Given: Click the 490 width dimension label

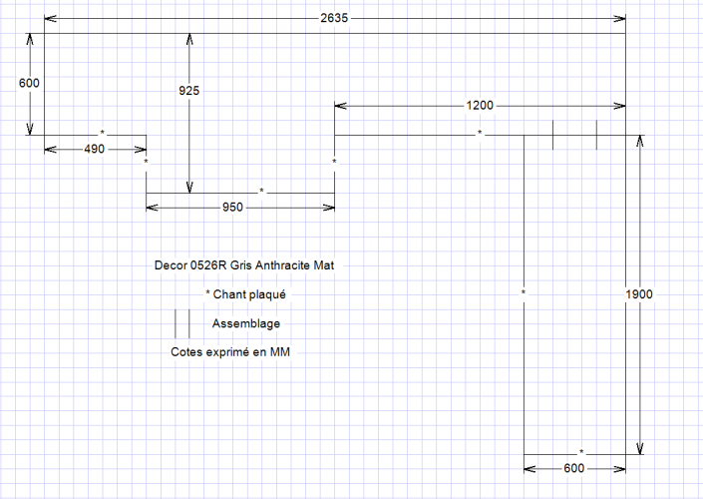Looking at the screenshot, I should tap(94, 149).
